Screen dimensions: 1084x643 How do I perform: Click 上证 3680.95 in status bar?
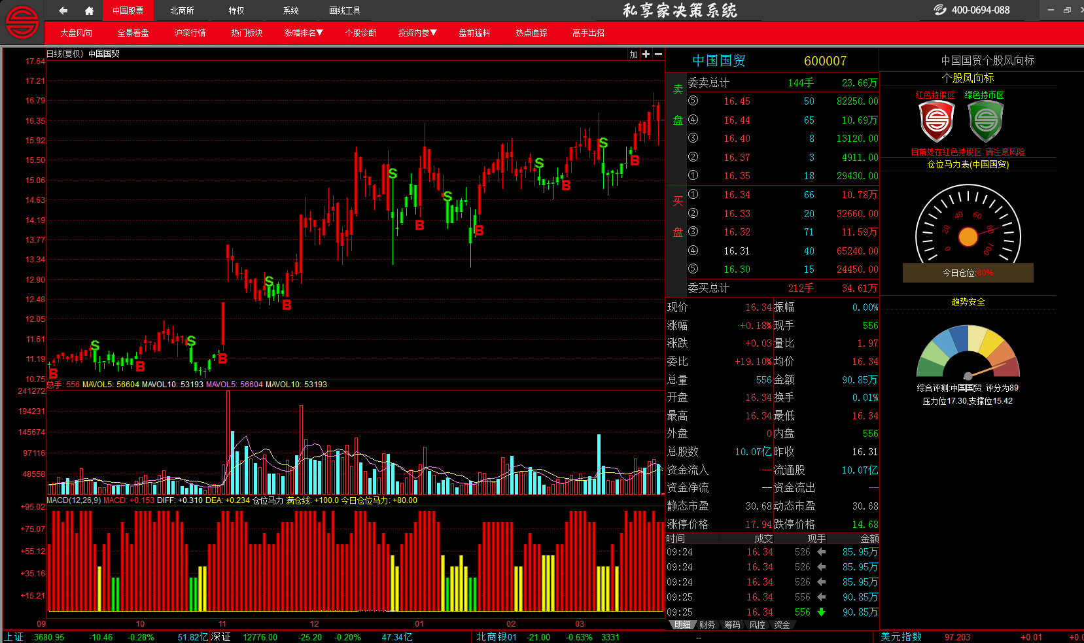point(35,637)
